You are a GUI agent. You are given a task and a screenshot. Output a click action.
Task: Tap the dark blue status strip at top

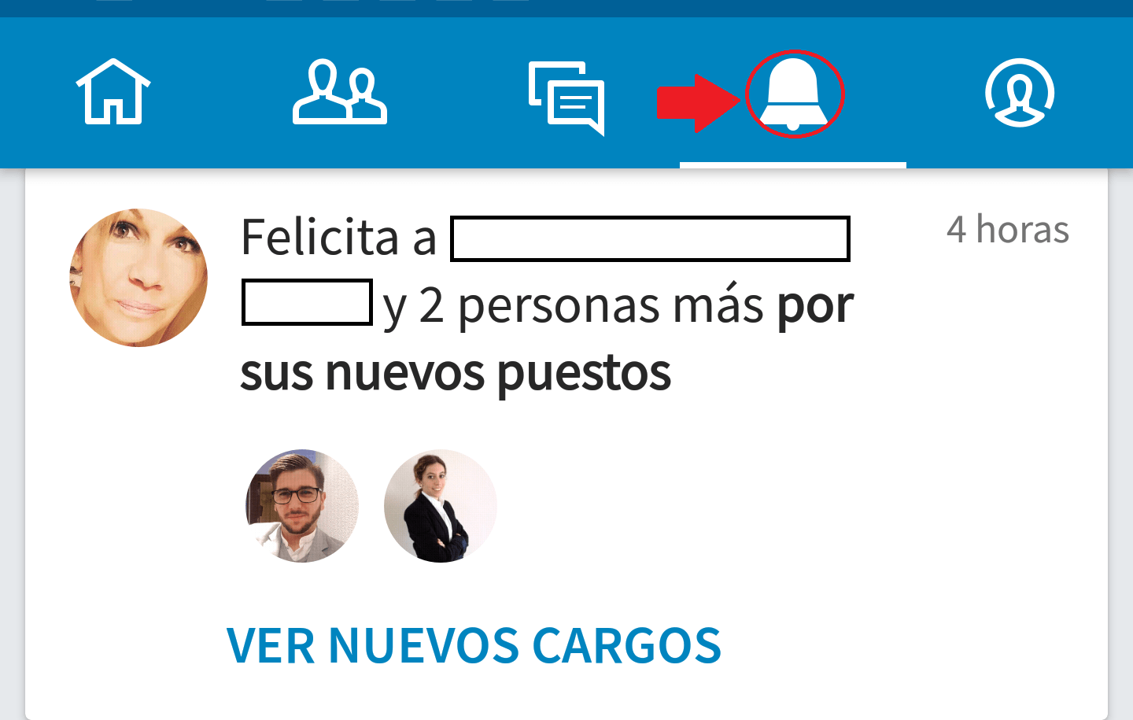[x=566, y=9]
